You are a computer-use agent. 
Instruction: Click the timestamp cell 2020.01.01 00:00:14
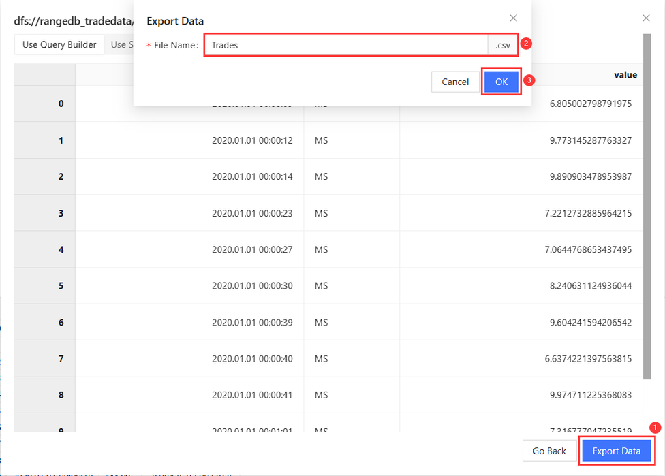(252, 176)
